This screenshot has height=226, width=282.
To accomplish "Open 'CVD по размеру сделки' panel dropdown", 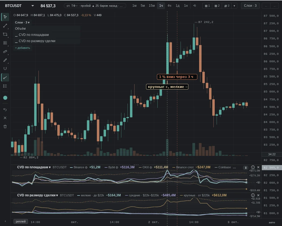I will (37, 195).
